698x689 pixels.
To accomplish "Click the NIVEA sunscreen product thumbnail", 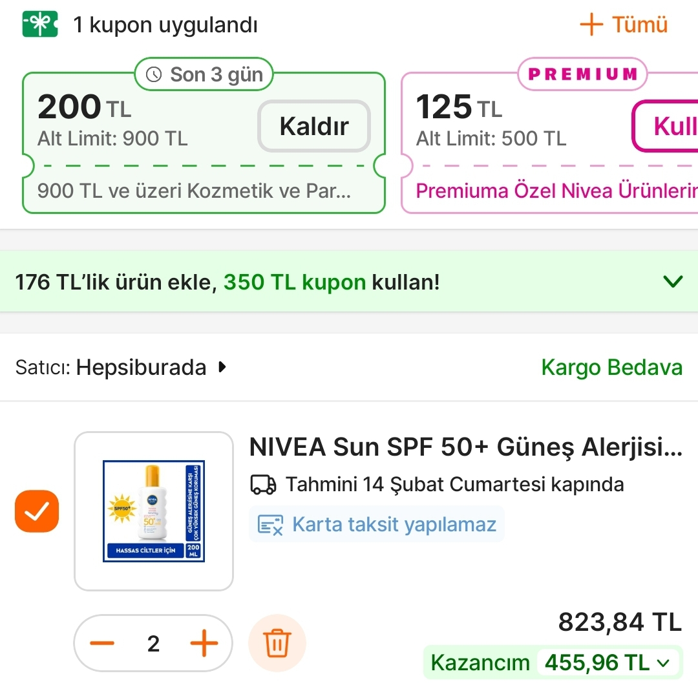I will pyautogui.click(x=153, y=511).
